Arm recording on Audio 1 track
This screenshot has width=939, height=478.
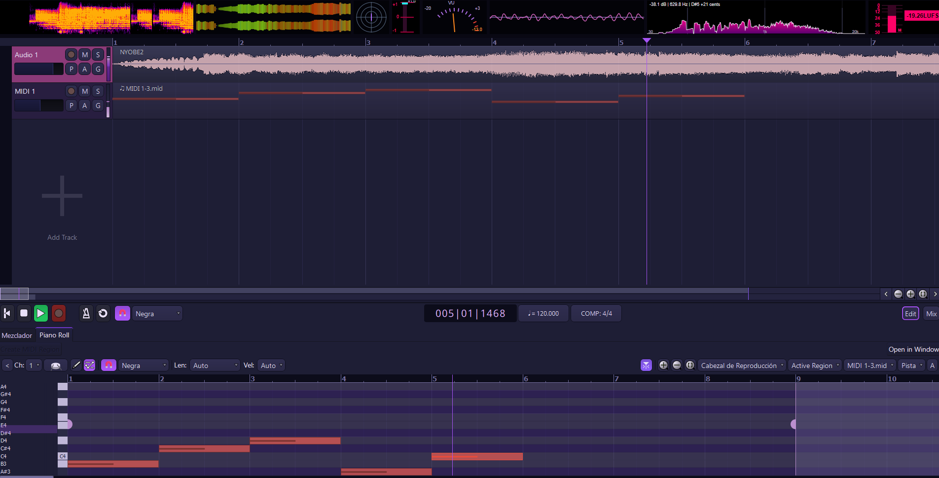[72, 55]
